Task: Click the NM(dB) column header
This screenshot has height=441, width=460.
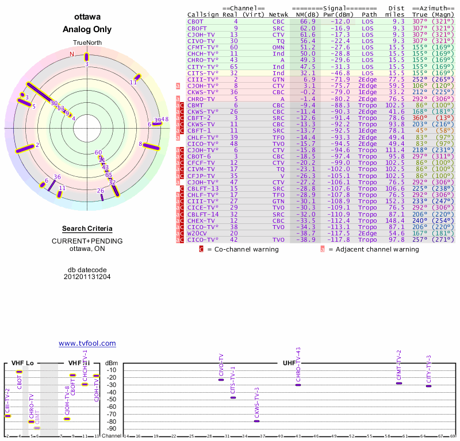Action: click(x=307, y=15)
